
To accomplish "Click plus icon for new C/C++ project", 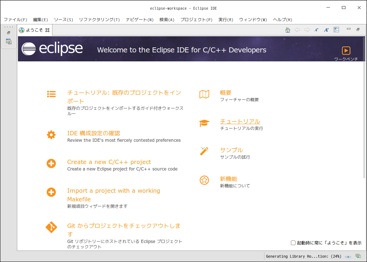I will [51, 164].
